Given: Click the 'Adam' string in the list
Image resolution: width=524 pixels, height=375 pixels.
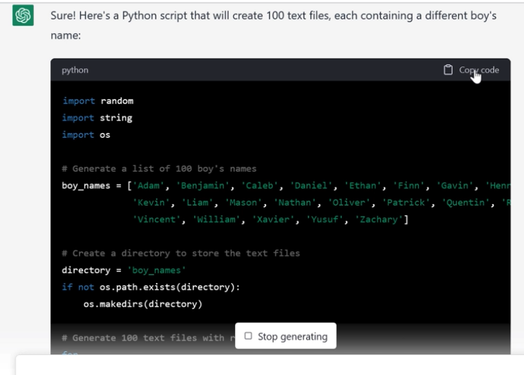Looking at the screenshot, I should click(x=149, y=185).
